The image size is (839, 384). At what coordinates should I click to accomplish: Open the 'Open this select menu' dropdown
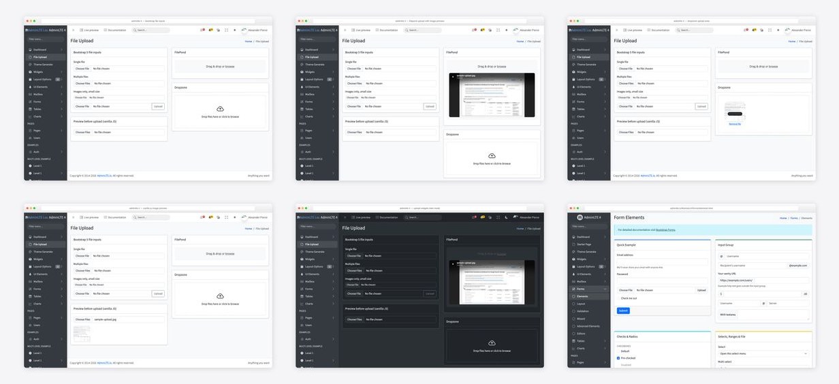[x=763, y=353]
